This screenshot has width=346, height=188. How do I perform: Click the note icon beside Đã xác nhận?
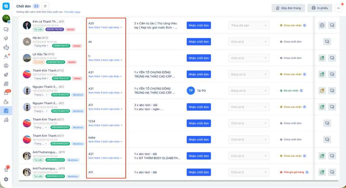coord(301,91)
